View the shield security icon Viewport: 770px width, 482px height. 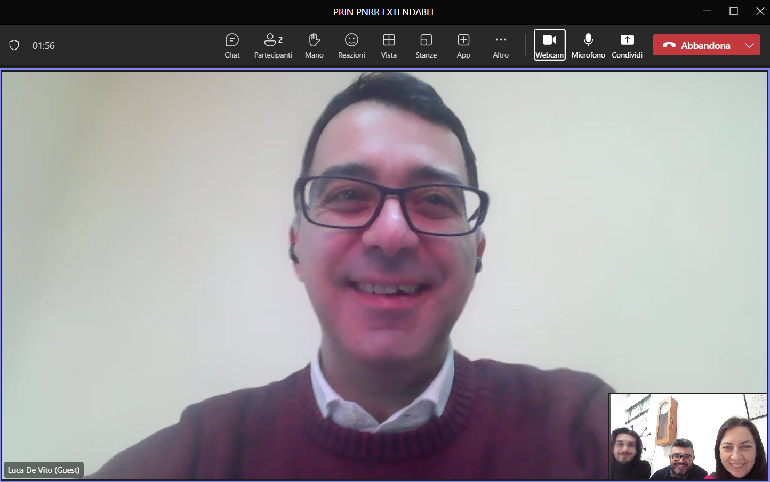tap(14, 45)
